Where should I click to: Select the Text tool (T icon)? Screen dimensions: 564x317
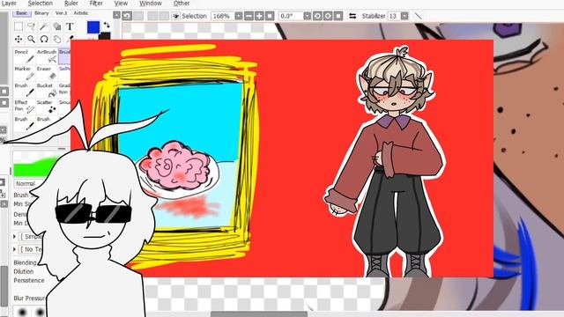pos(70,26)
